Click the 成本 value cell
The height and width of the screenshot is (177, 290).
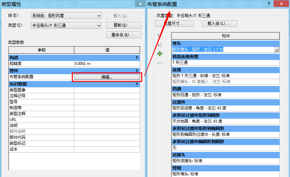click(x=107, y=149)
